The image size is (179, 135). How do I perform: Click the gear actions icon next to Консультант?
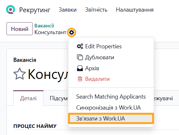pos(72,33)
